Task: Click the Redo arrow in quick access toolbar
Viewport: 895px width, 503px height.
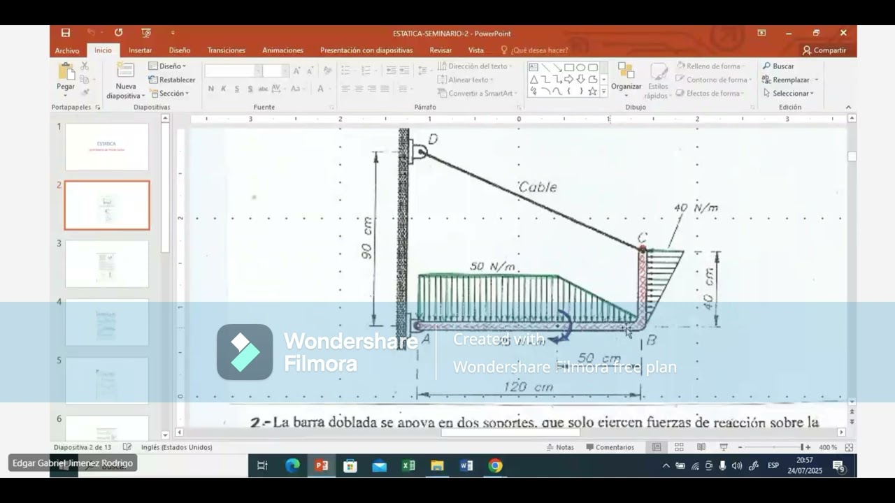Action: [x=118, y=33]
